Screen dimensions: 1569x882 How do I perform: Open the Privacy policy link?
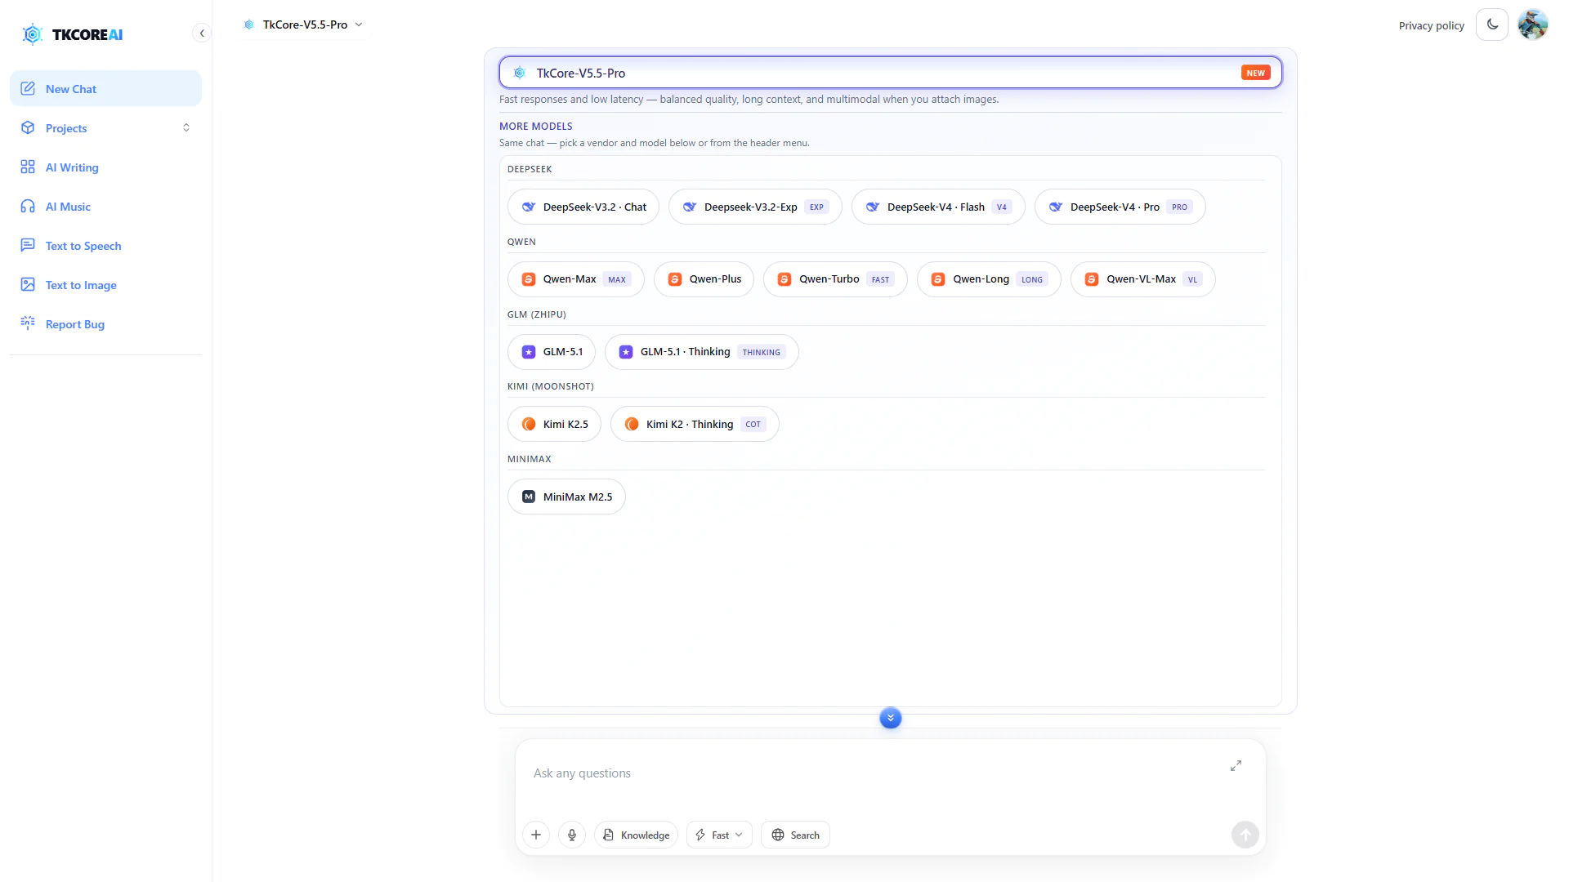point(1431,26)
